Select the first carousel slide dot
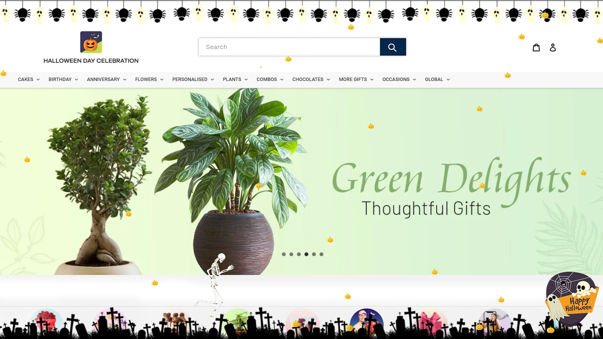 (x=284, y=254)
